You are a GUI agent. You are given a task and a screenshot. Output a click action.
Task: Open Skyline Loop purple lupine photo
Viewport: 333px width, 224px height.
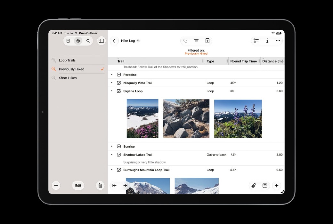coord(238,119)
